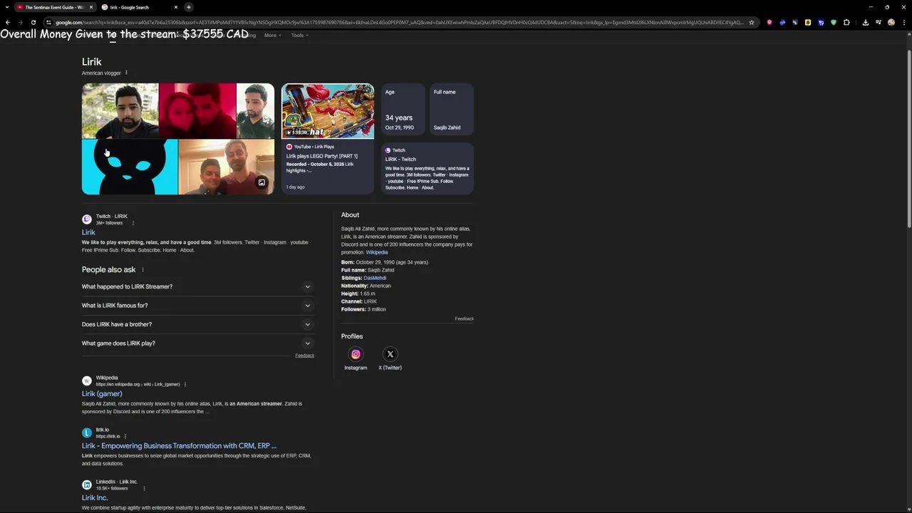Expand What is LIRIK famous for?
912x513 pixels.
coord(197,306)
